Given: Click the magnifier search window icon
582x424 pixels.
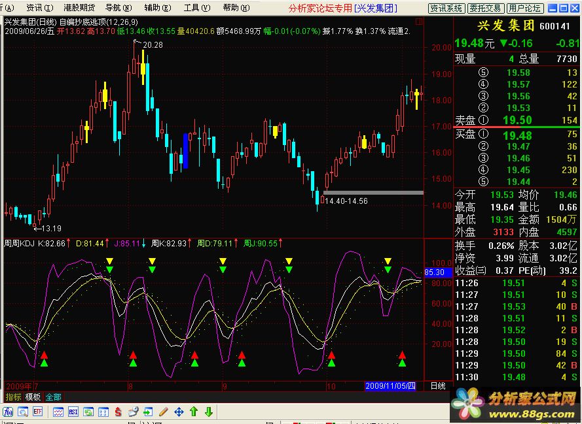Looking at the screenshot, I should 23,412.
